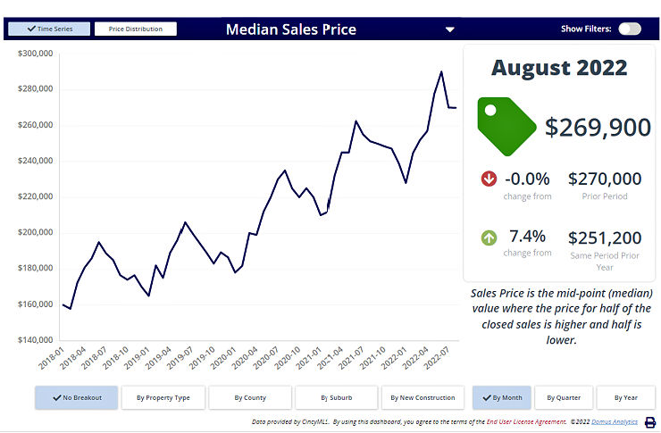
Task: Select the Time Series view
Action: click(x=49, y=29)
